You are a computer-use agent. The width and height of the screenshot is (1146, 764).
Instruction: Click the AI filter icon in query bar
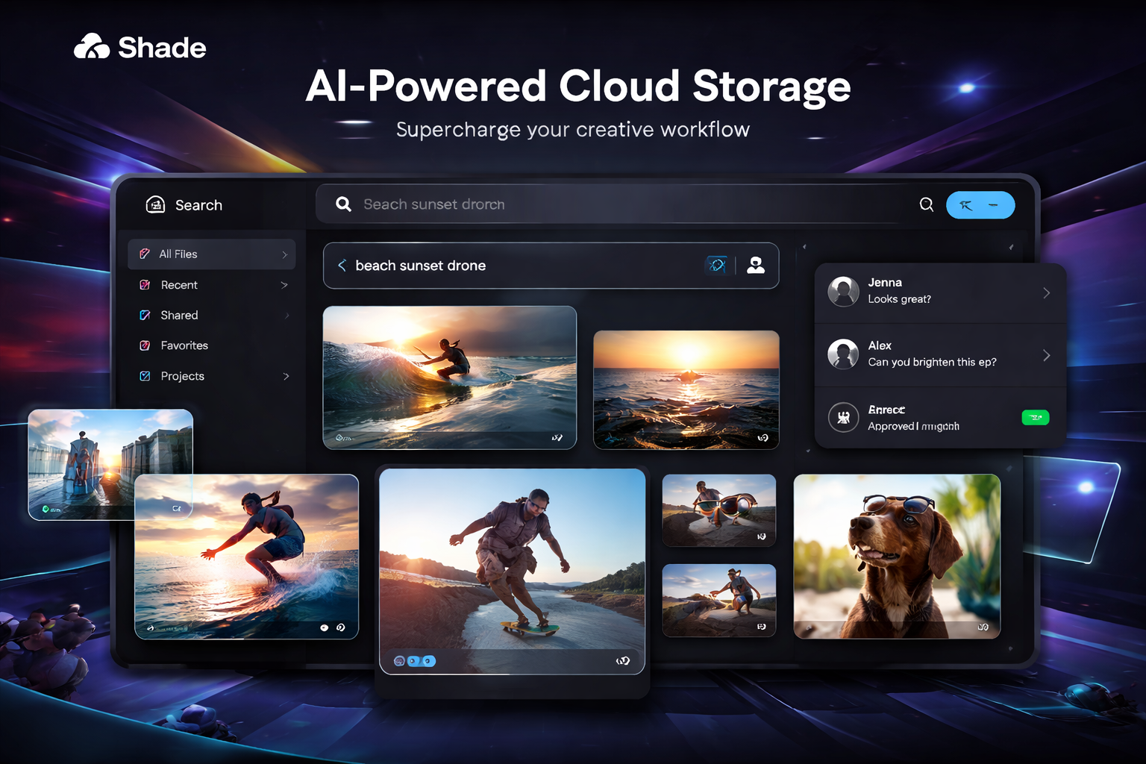[x=717, y=265]
